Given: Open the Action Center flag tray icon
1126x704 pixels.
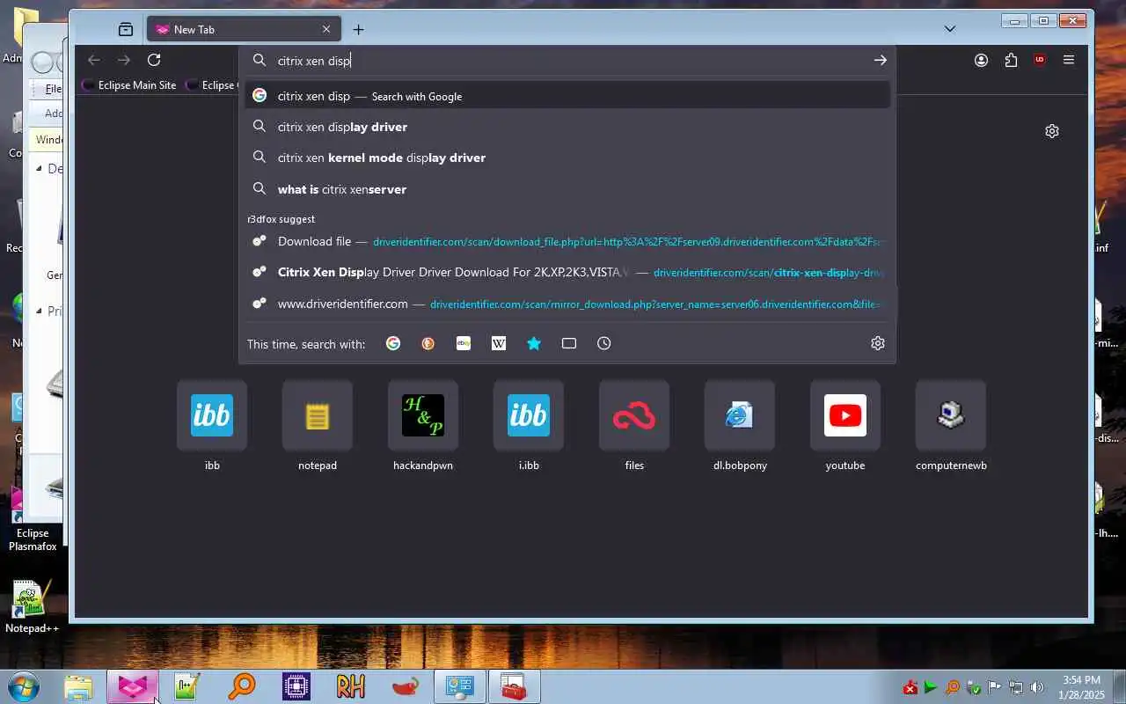Looking at the screenshot, I should (995, 687).
